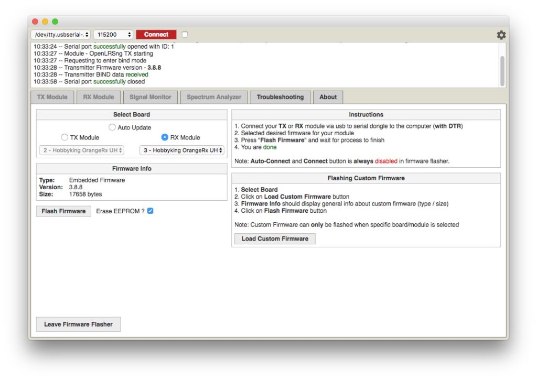
Task: Click the yellow minimize window button
Action: 45,21
